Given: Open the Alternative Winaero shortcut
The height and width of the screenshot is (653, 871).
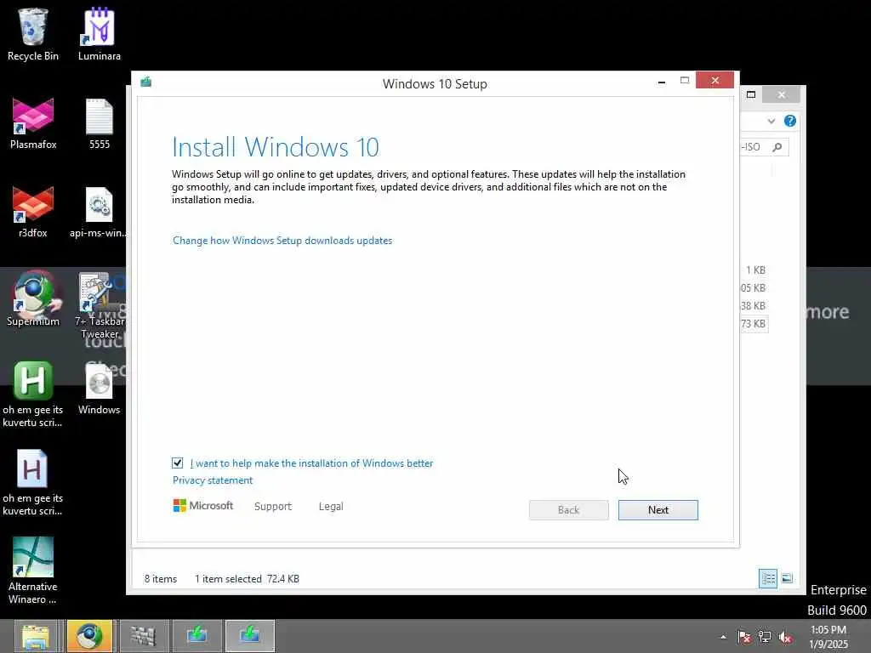Looking at the screenshot, I should pyautogui.click(x=33, y=571).
